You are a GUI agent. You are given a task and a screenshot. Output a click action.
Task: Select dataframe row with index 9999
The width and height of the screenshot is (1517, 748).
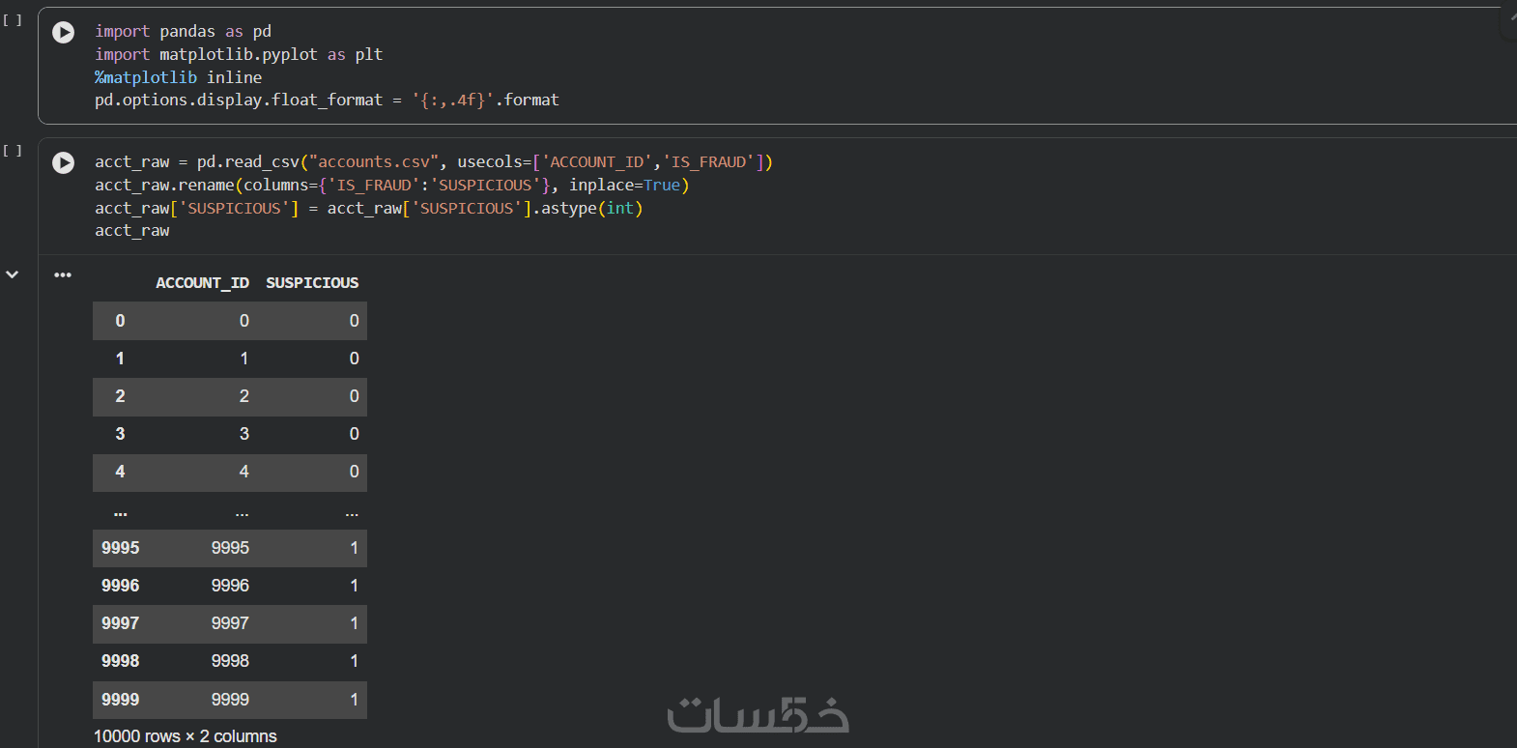point(230,700)
